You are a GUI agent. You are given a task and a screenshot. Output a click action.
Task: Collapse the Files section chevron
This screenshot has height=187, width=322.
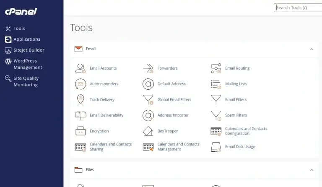(x=311, y=170)
